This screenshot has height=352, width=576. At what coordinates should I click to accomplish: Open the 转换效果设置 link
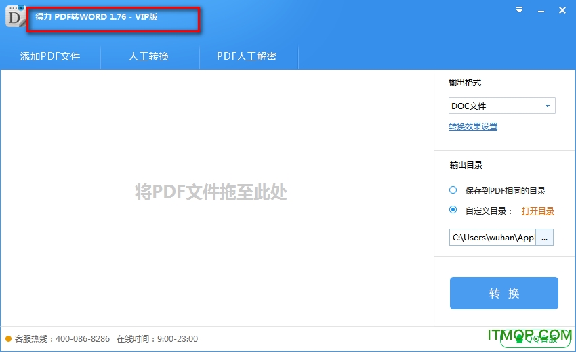click(x=473, y=127)
